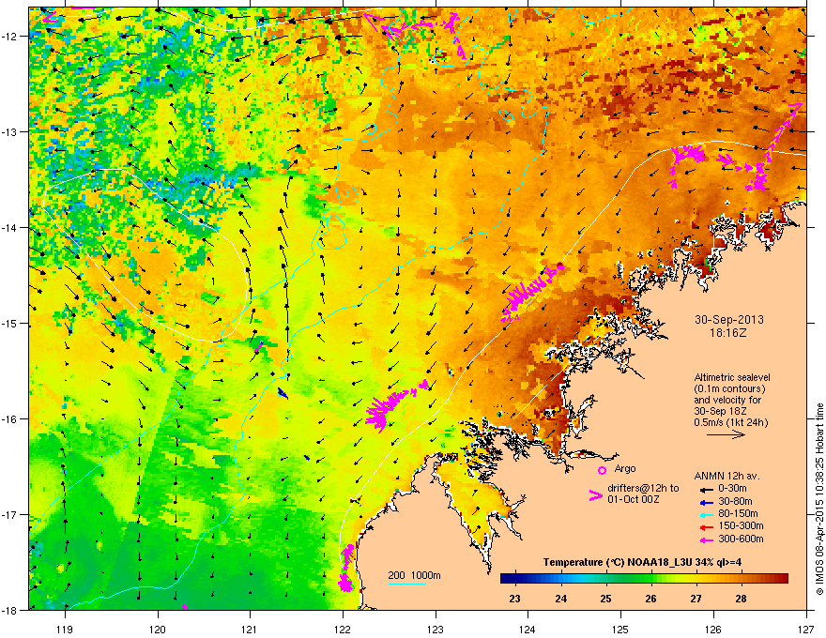Click the date label '30-Sep-2013'

729,320
